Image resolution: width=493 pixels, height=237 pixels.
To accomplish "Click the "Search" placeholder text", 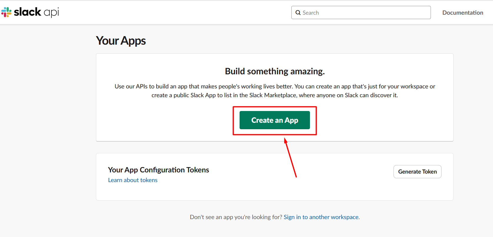I will tap(311, 13).
